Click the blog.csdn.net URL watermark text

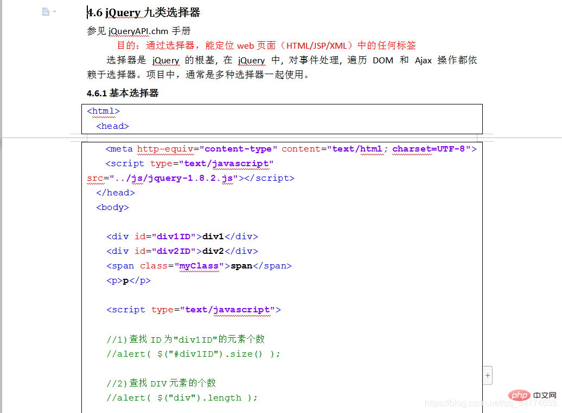[x=490, y=404]
